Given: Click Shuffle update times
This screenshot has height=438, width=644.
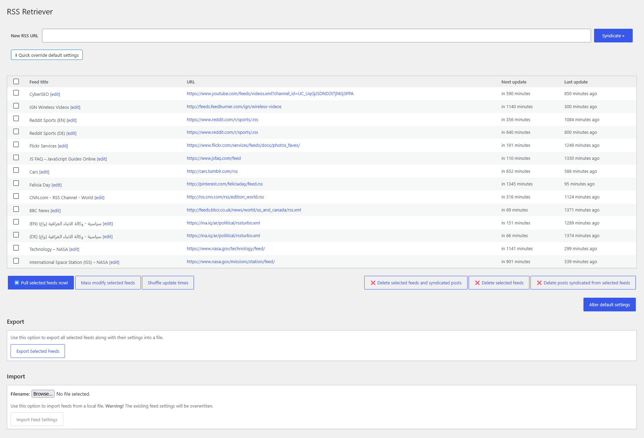Looking at the screenshot, I should pos(168,283).
